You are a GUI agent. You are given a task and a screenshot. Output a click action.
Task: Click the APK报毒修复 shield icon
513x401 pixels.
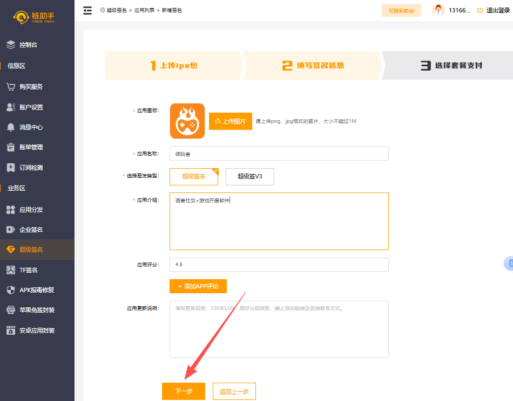click(11, 290)
